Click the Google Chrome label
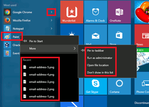This screenshot has width=149, height=107. [x=22, y=12]
